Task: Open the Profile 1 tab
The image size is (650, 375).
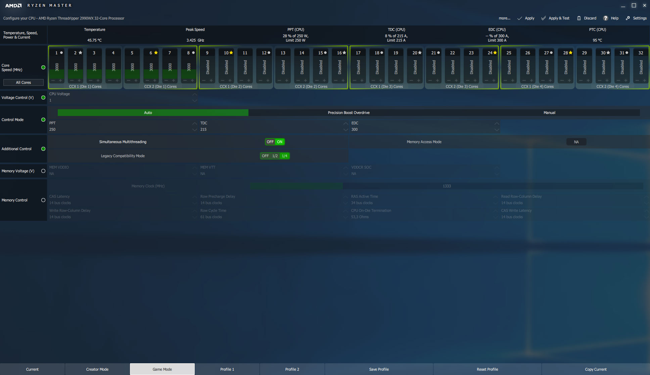Action: point(227,369)
